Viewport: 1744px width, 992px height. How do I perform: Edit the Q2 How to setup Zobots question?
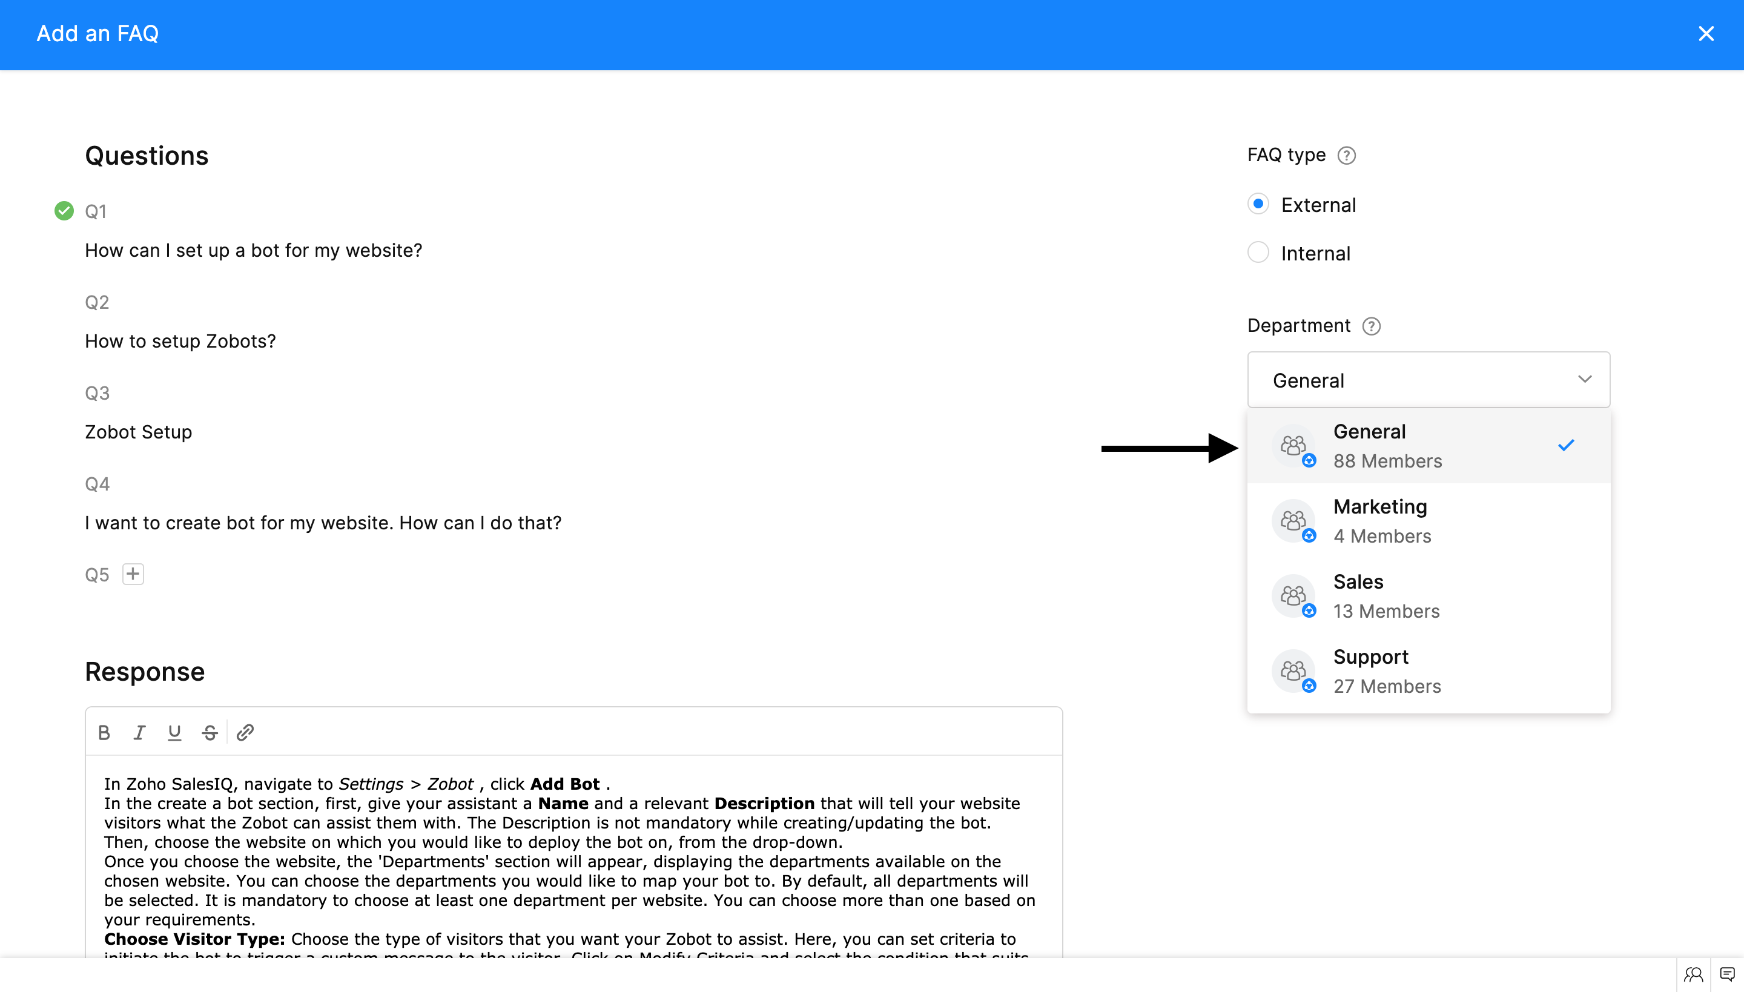click(x=180, y=342)
